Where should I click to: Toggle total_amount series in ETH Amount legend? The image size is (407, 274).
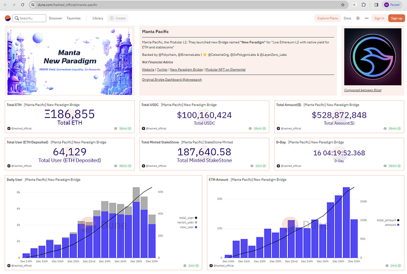click(x=388, y=220)
